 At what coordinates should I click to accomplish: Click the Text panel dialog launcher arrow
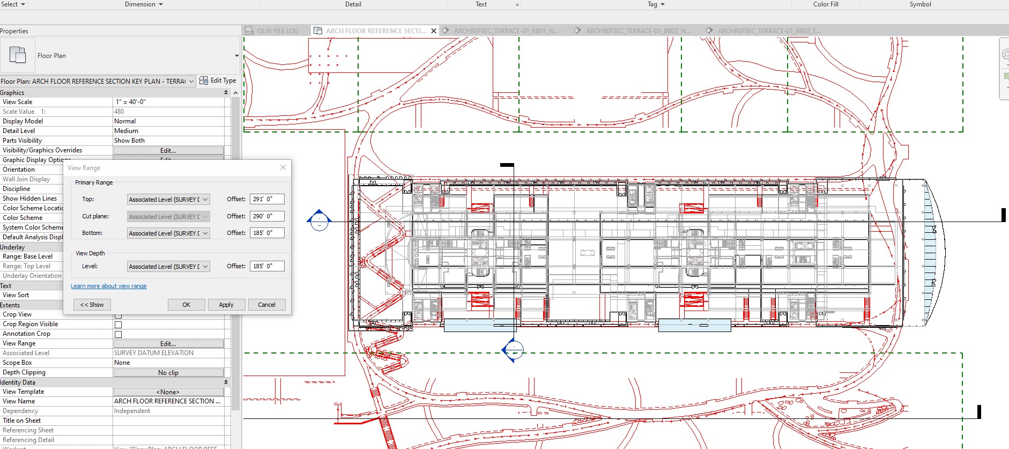tap(517, 5)
